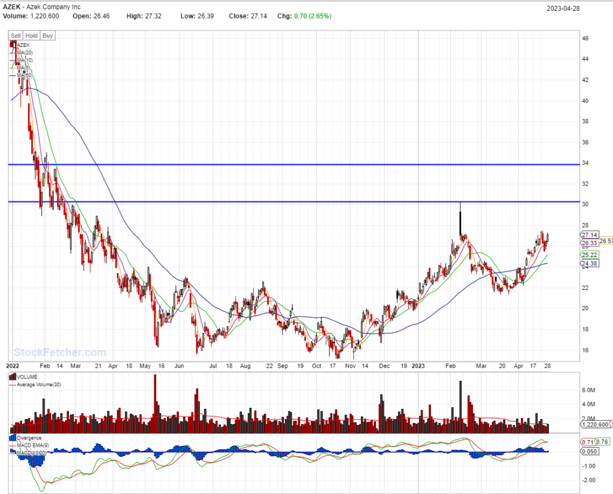This screenshot has width=613, height=494.
Task: Click the 'Nov' label on the date axis
Action: click(x=350, y=366)
